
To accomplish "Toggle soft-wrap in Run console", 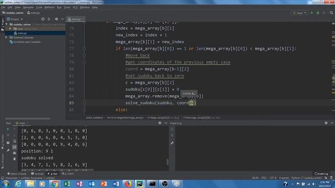I will tap(15, 141).
